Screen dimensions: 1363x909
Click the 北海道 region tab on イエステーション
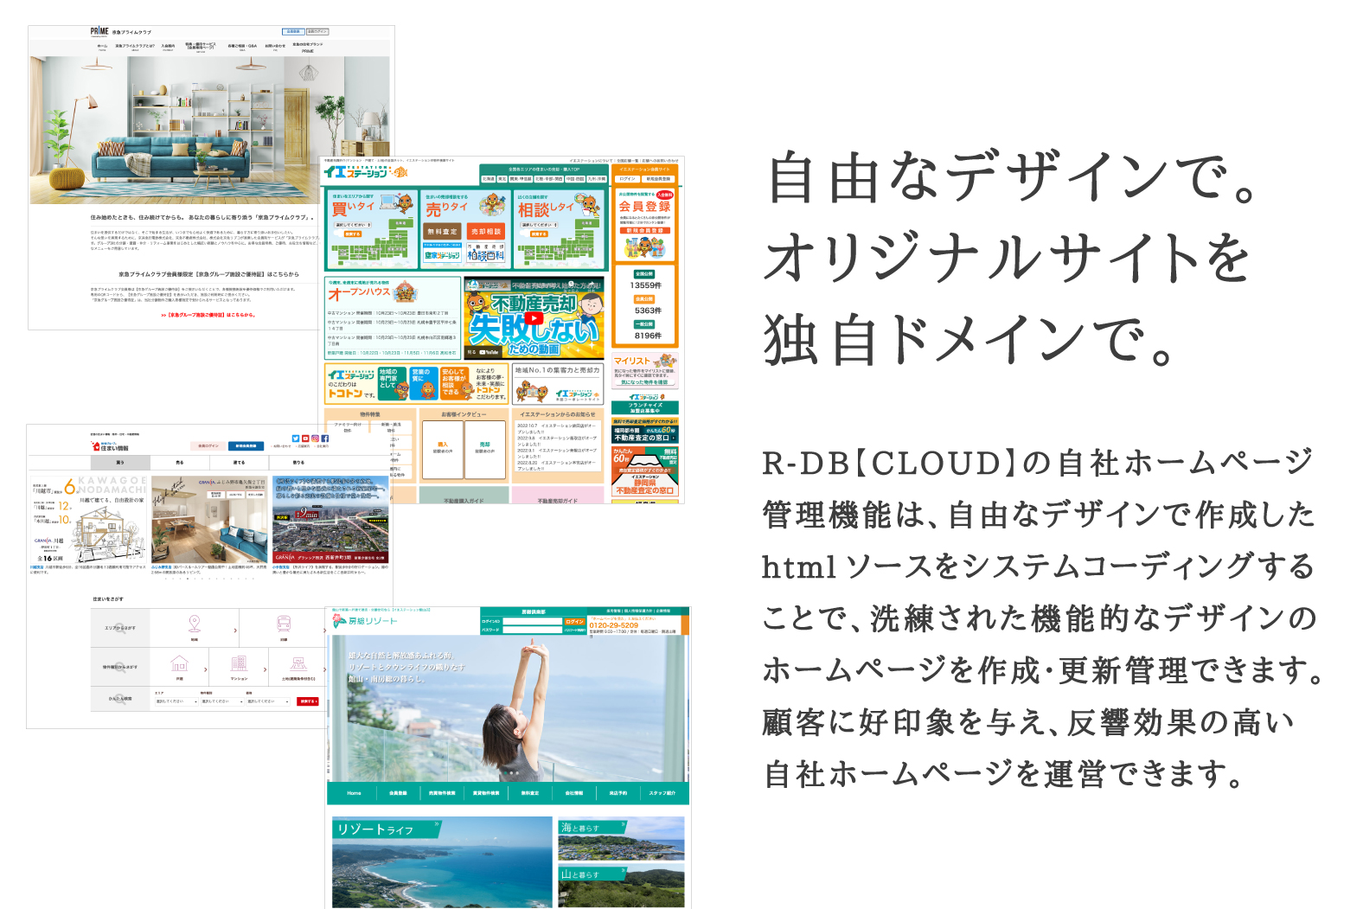click(489, 179)
